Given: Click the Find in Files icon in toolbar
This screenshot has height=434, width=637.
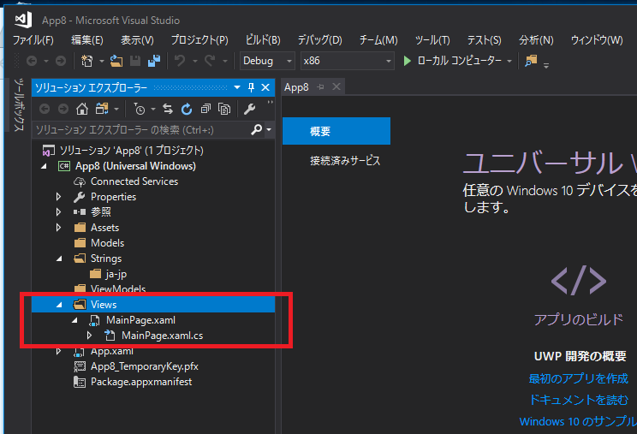Looking at the screenshot, I should (x=531, y=61).
